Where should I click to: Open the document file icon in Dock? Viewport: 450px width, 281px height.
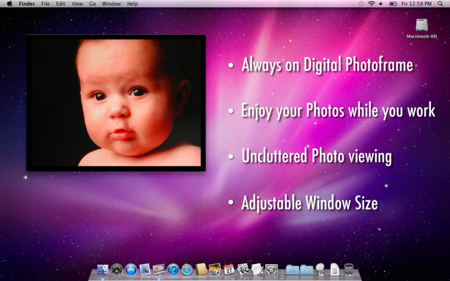point(335,270)
